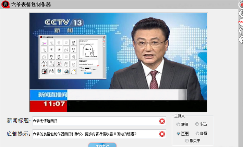This screenshot has height=147, width=243.
Task: Click the 11:07 time in preview
Action: coord(54,104)
